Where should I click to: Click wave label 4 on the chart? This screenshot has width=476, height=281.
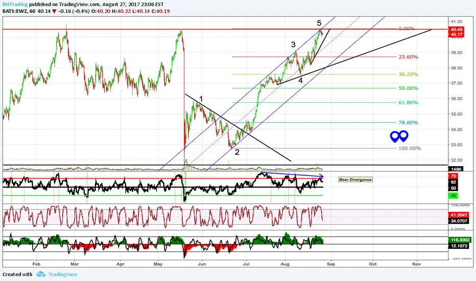click(300, 81)
